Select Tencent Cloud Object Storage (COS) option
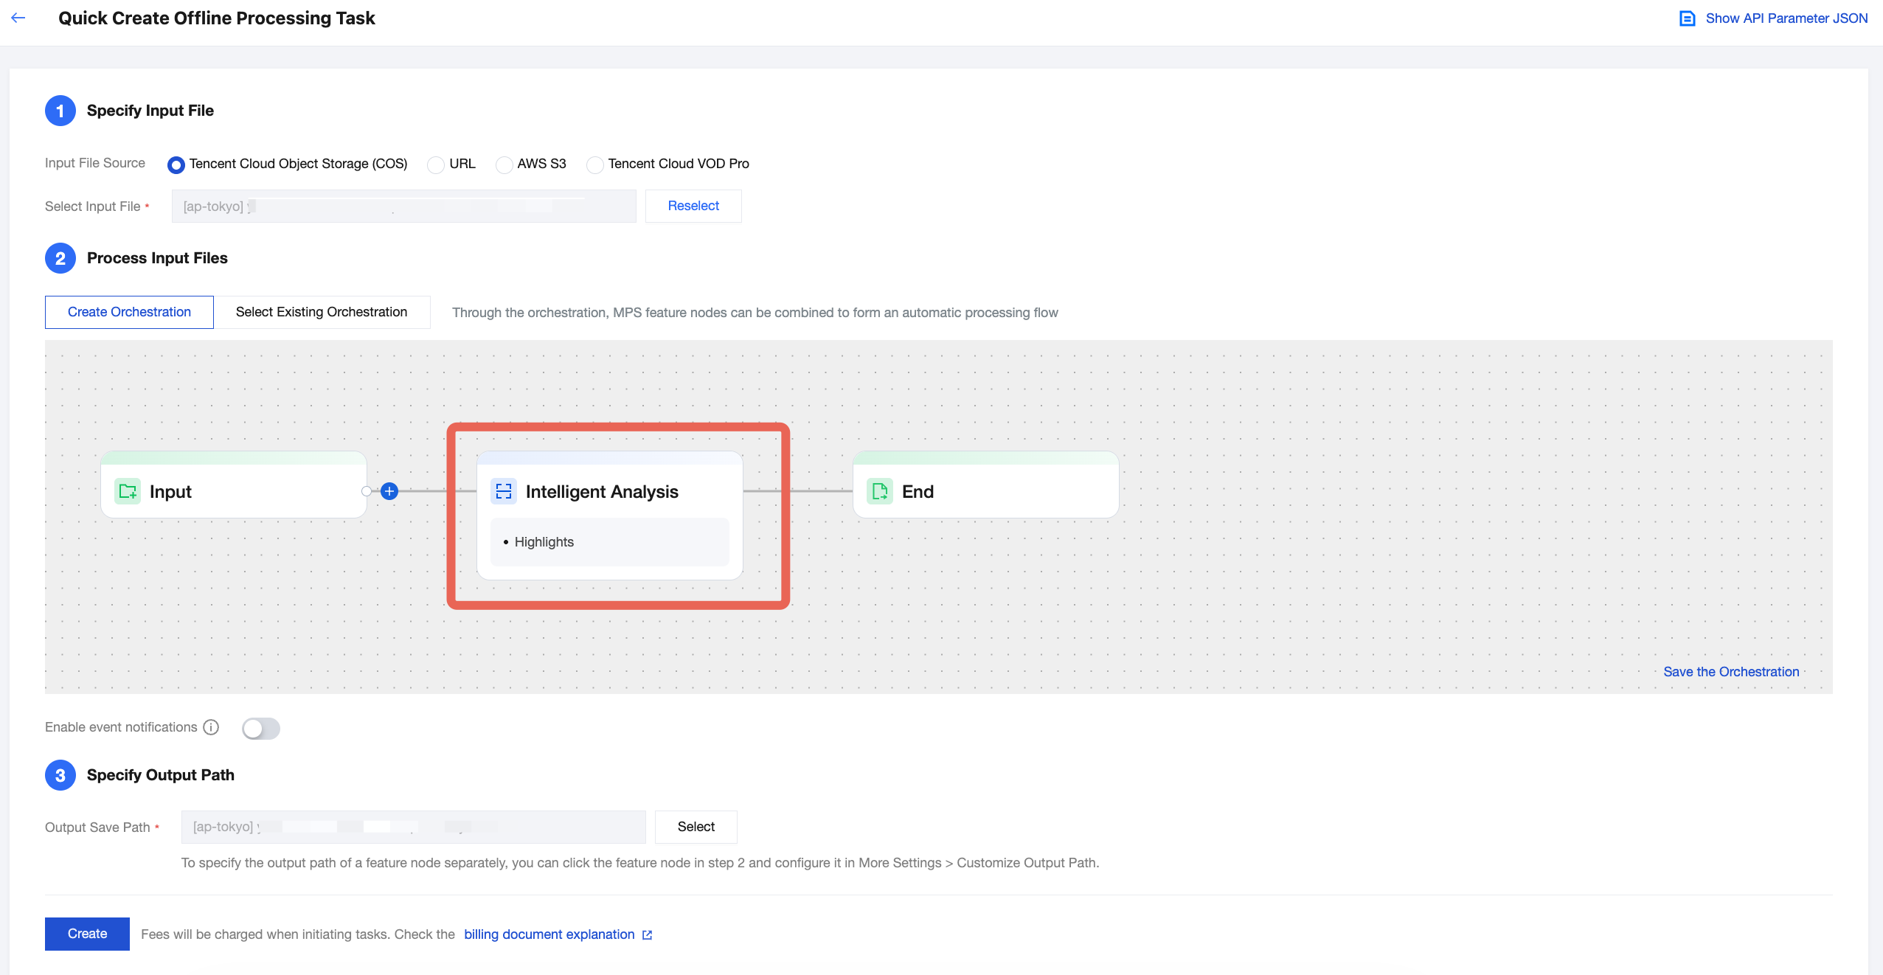The width and height of the screenshot is (1883, 975). click(x=176, y=164)
